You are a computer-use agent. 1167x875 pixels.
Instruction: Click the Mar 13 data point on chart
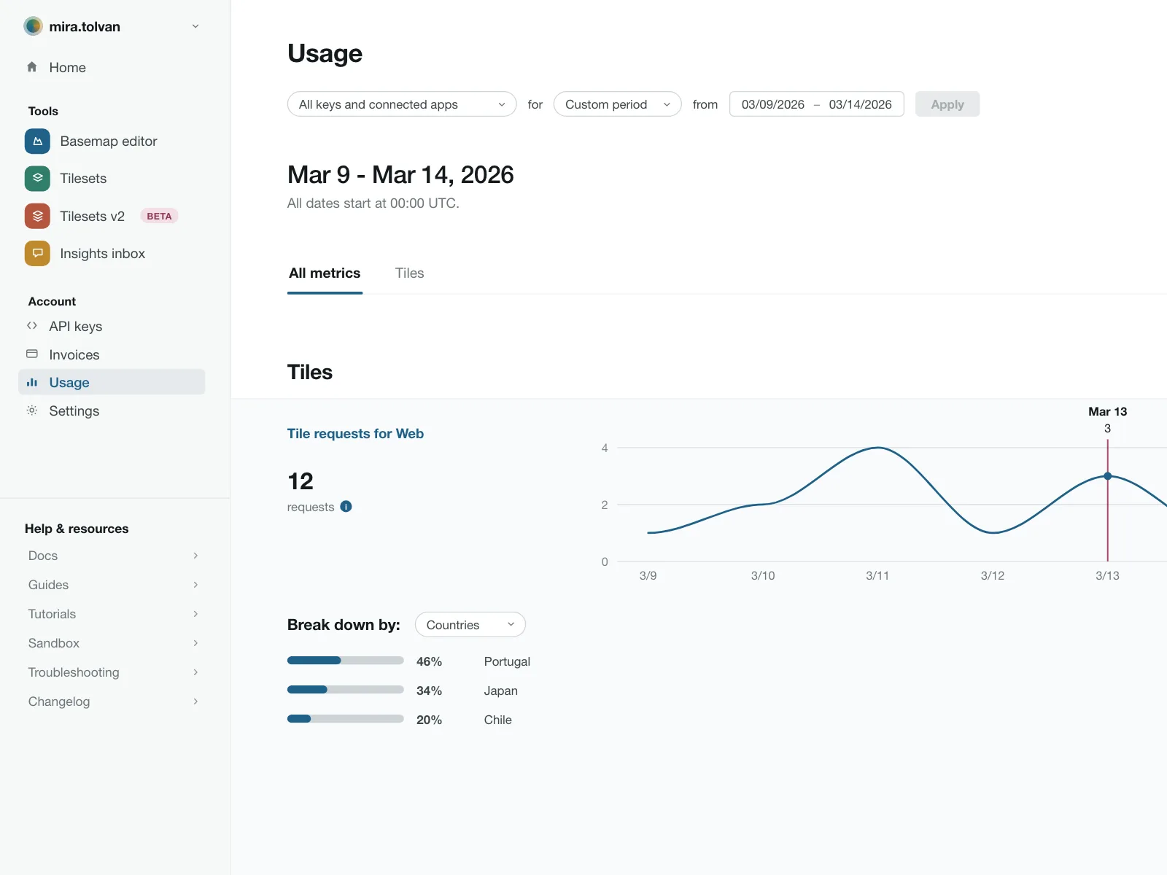(1107, 476)
